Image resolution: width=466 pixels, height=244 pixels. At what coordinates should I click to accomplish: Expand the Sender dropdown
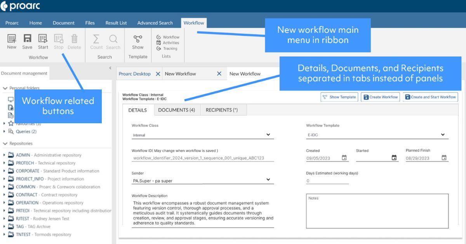tap(268, 180)
